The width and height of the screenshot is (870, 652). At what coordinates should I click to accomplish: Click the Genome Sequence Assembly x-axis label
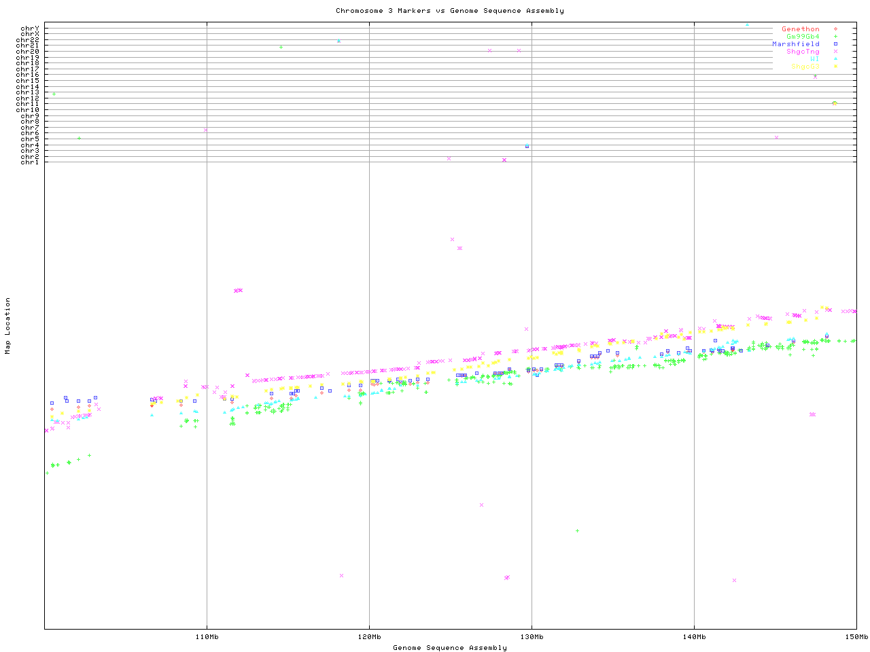tap(449, 648)
